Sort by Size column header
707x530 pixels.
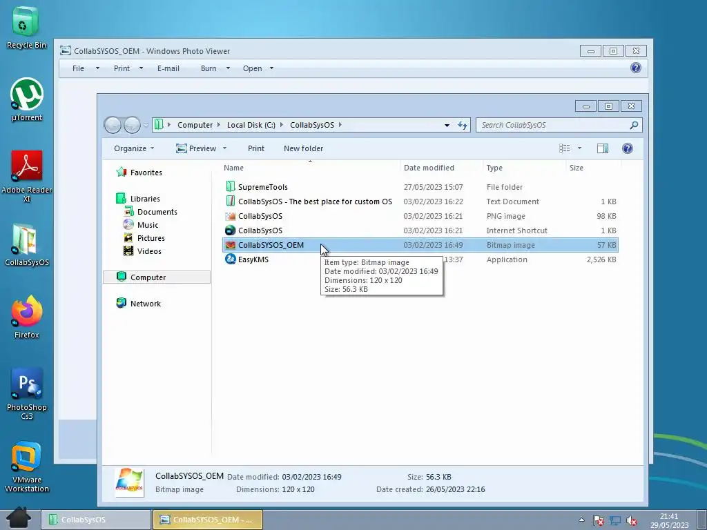[x=593, y=167]
